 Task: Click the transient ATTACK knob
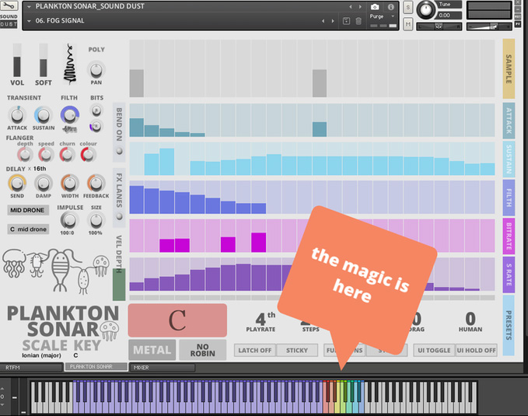tap(17, 115)
